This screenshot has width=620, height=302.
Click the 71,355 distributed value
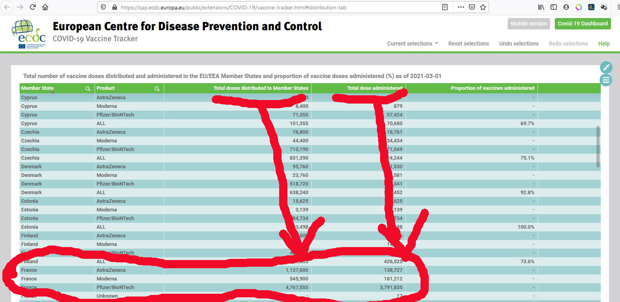300,115
